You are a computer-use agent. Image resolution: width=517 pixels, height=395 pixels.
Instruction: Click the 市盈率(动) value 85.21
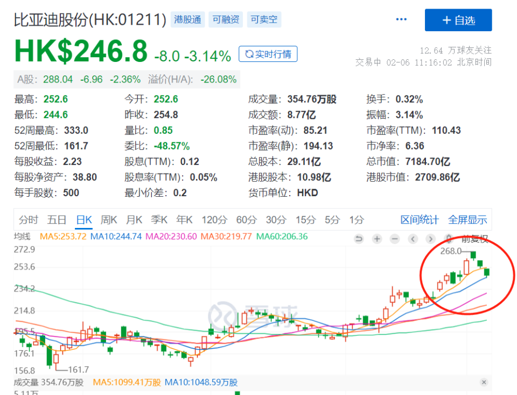point(315,130)
